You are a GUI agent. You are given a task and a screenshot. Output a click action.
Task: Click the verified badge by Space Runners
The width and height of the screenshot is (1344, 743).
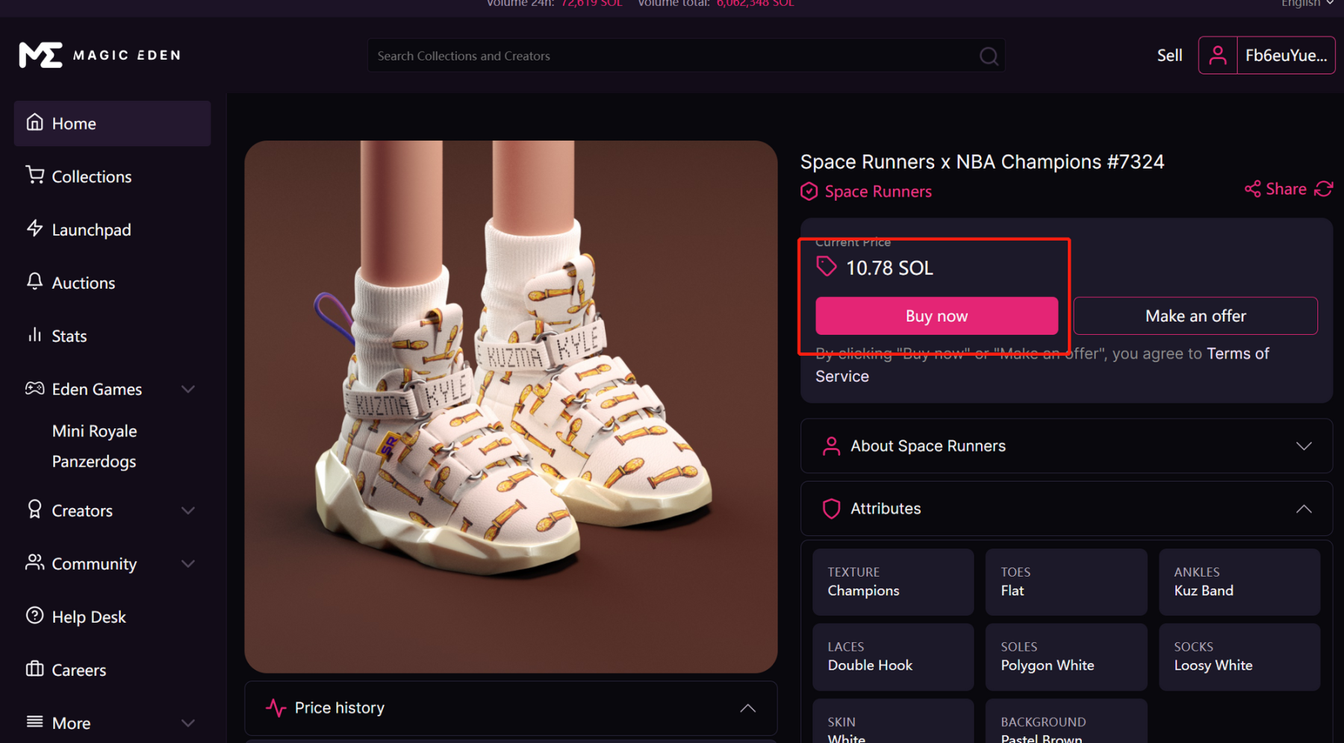809,192
